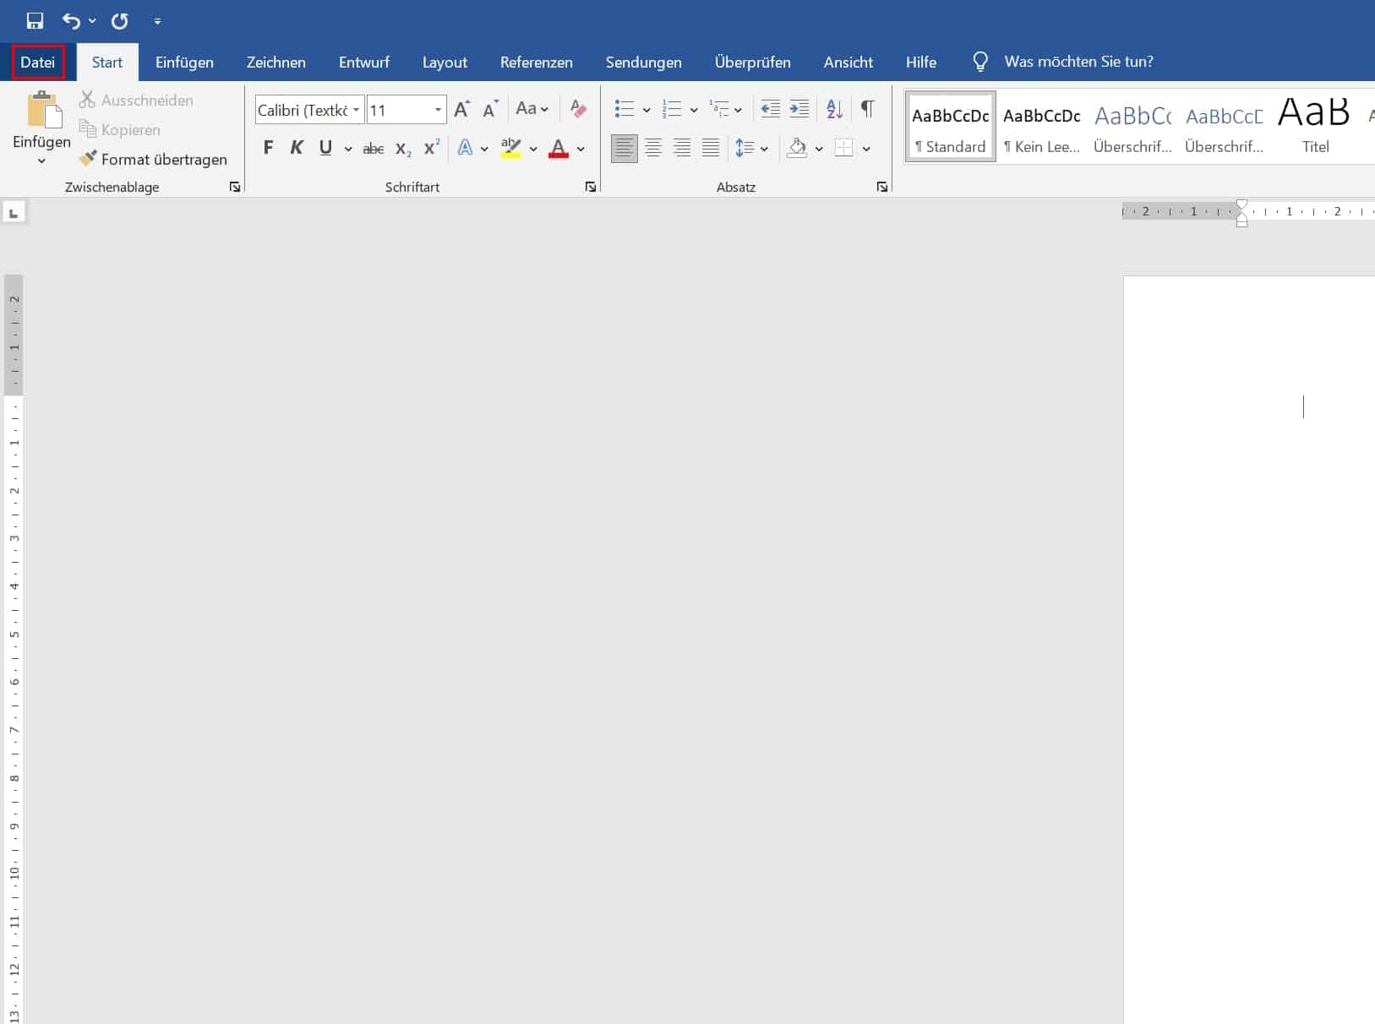Toggle italic K formatting
Viewport: 1375px width, 1024px height.
(x=297, y=148)
